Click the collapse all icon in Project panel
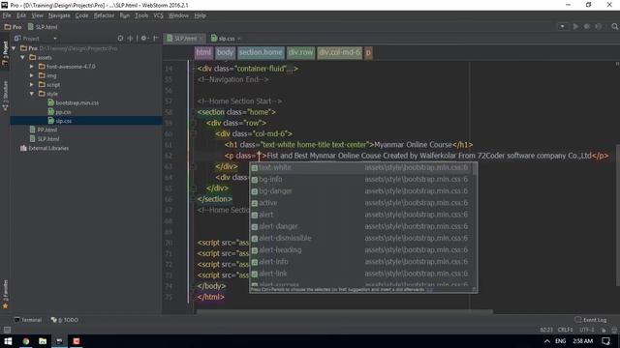620x348 pixels. [x=130, y=39]
